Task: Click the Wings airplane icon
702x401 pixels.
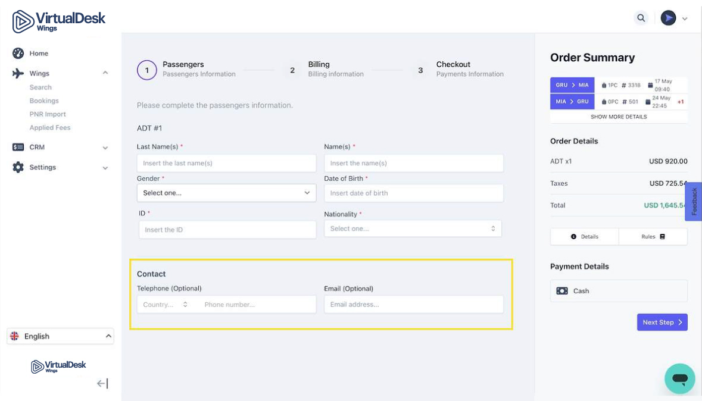Action: click(18, 73)
